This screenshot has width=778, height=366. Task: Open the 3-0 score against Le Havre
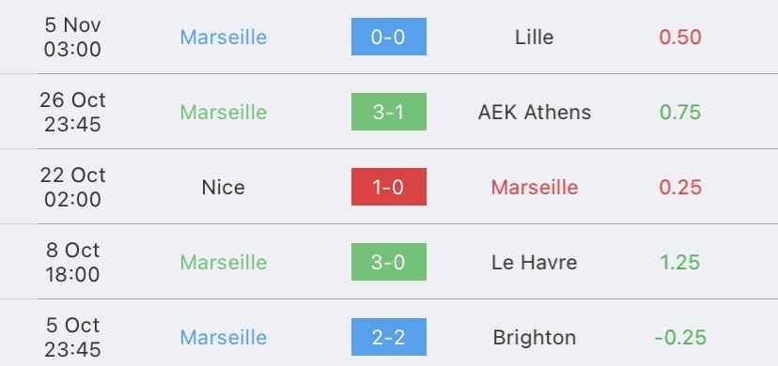[x=388, y=262]
